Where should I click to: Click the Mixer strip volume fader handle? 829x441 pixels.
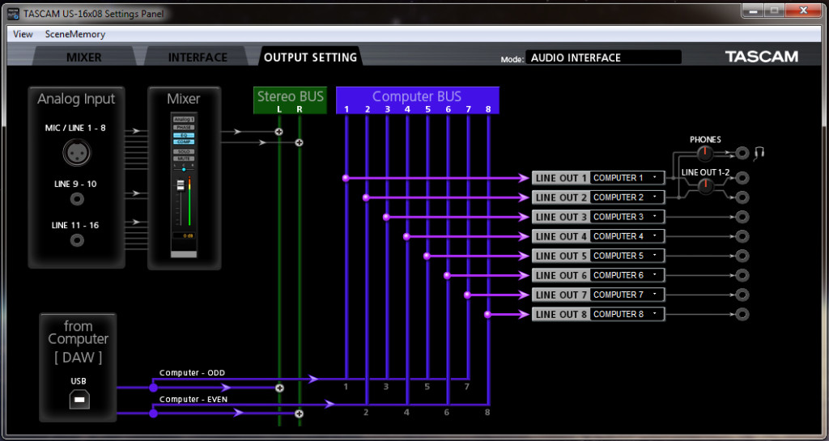[x=181, y=184]
